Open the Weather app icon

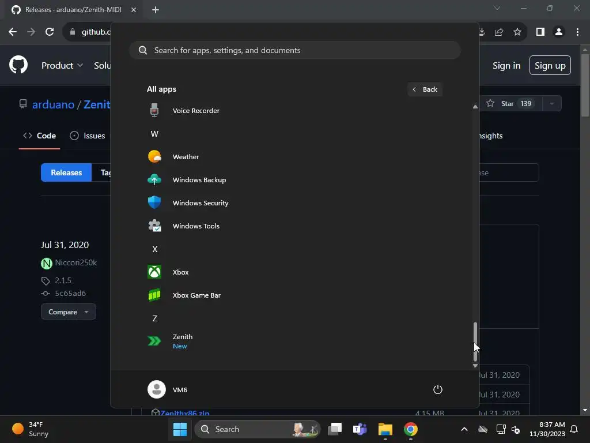tap(154, 156)
